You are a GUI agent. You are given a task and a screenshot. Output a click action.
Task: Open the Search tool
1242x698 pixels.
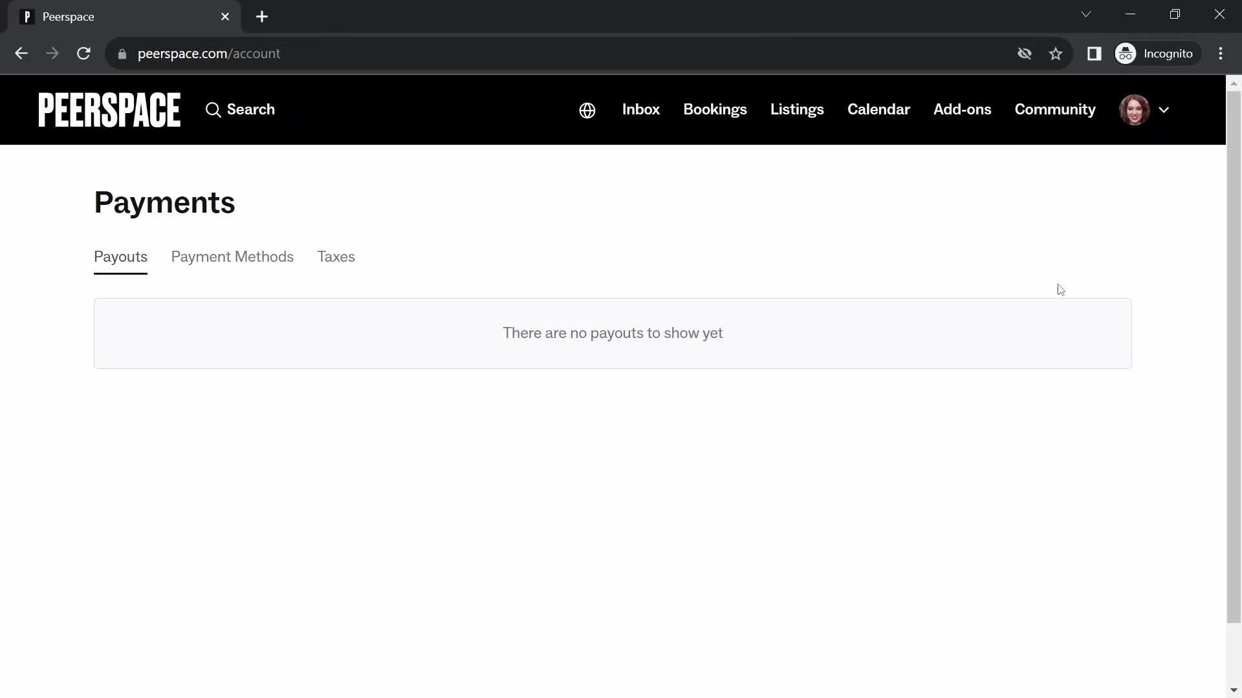(240, 109)
